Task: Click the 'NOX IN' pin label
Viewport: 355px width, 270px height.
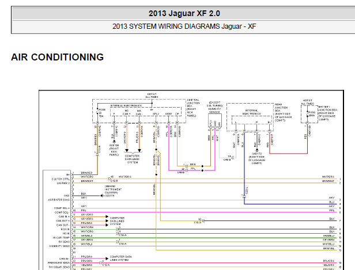Action: tap(65, 229)
